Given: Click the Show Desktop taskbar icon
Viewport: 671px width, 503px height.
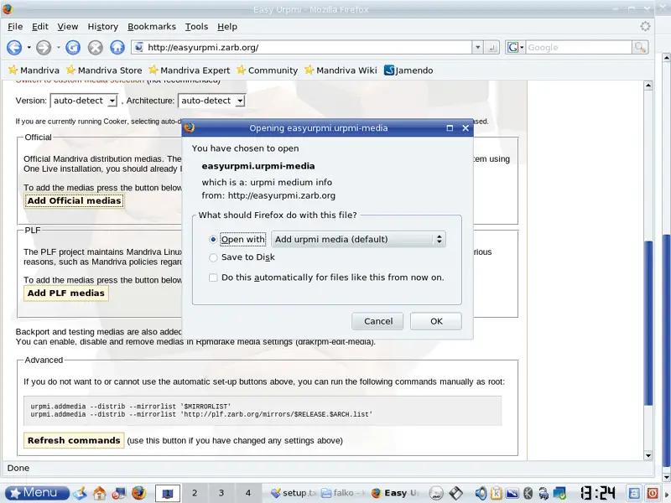Looking at the screenshot, I should (x=80, y=493).
